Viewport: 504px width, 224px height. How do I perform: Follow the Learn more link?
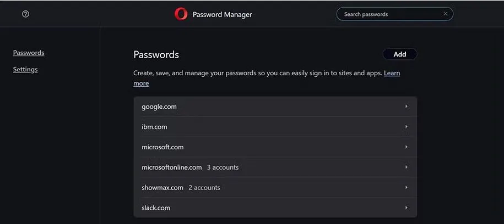point(392,73)
